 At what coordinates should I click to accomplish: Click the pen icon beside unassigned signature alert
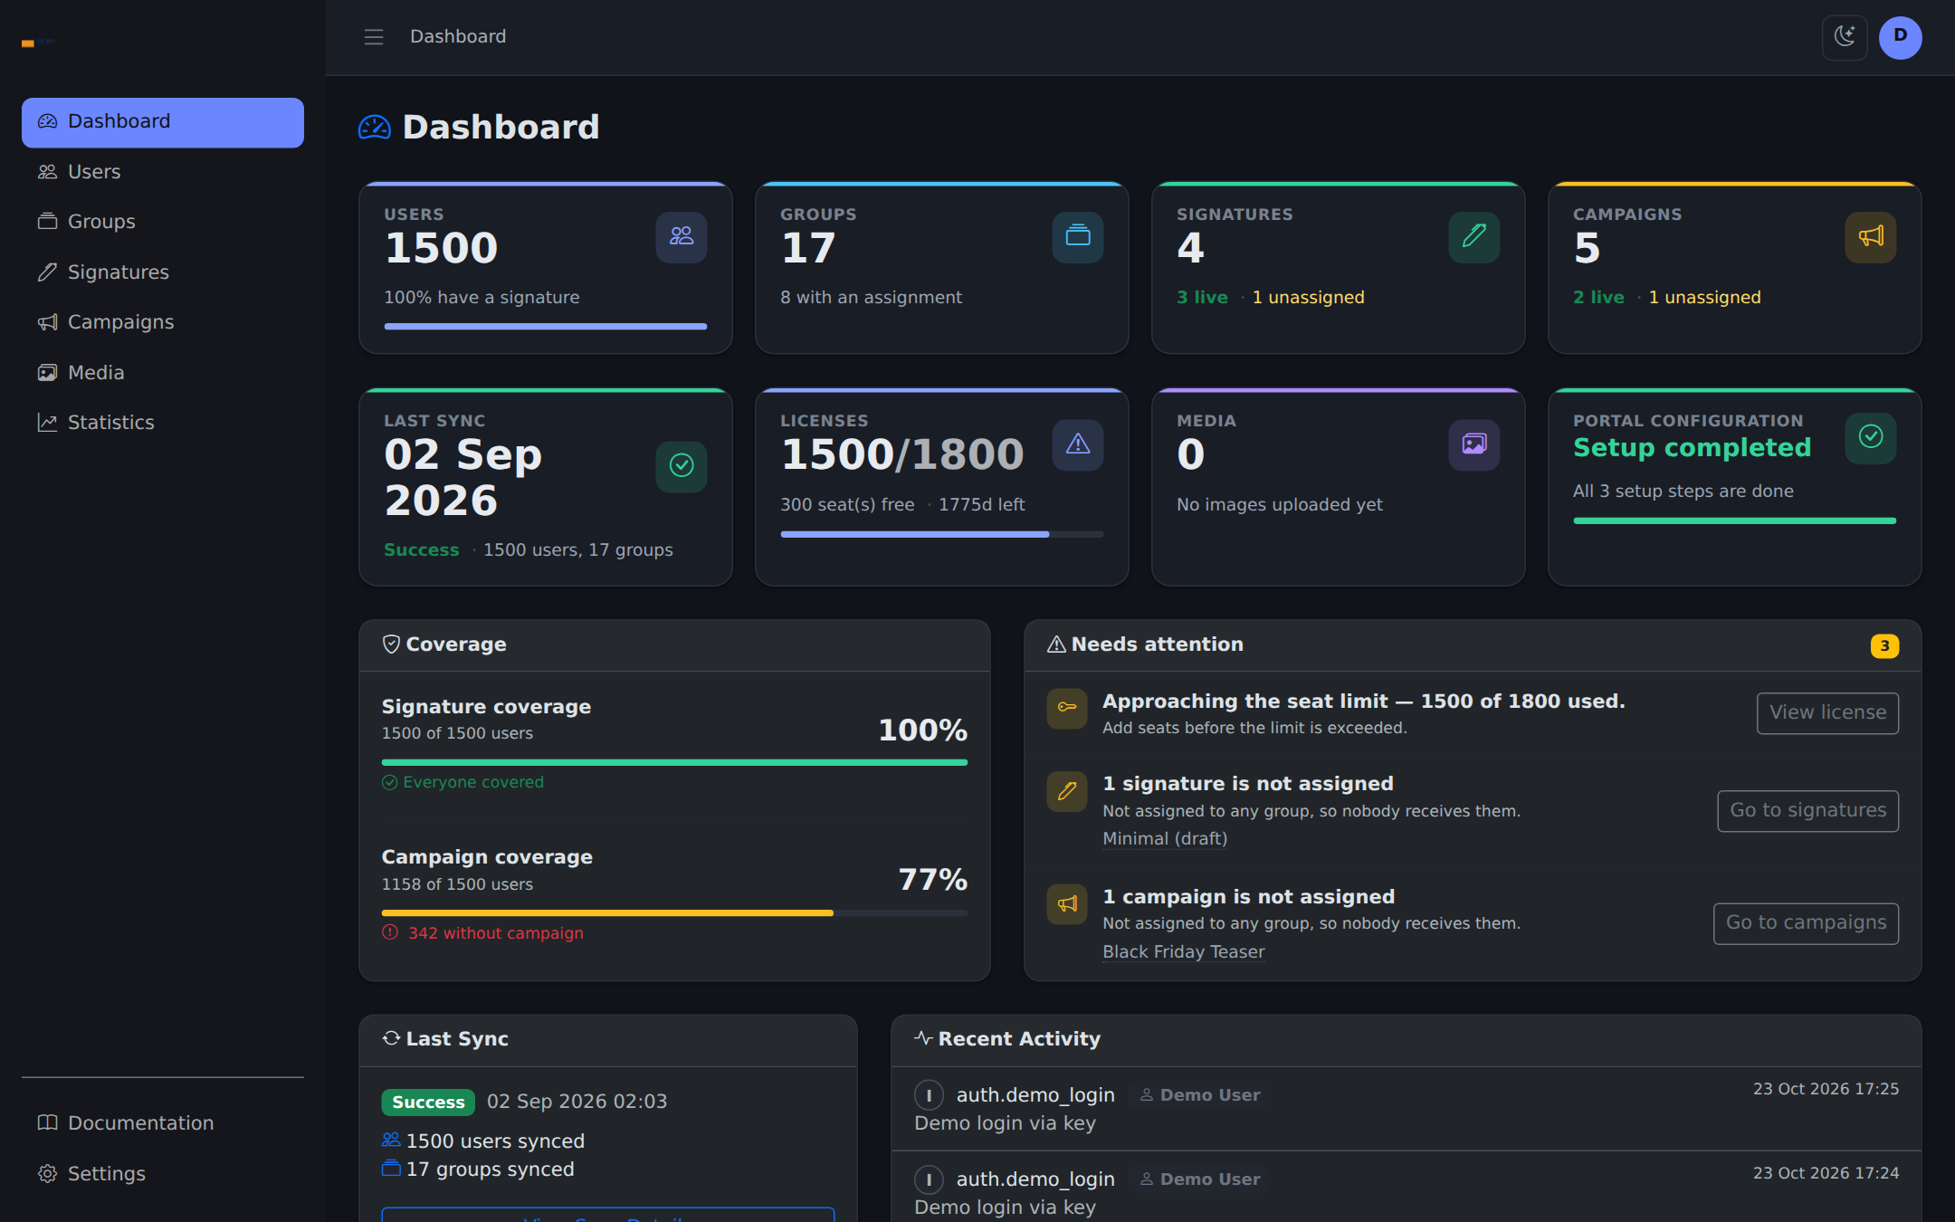tap(1067, 791)
